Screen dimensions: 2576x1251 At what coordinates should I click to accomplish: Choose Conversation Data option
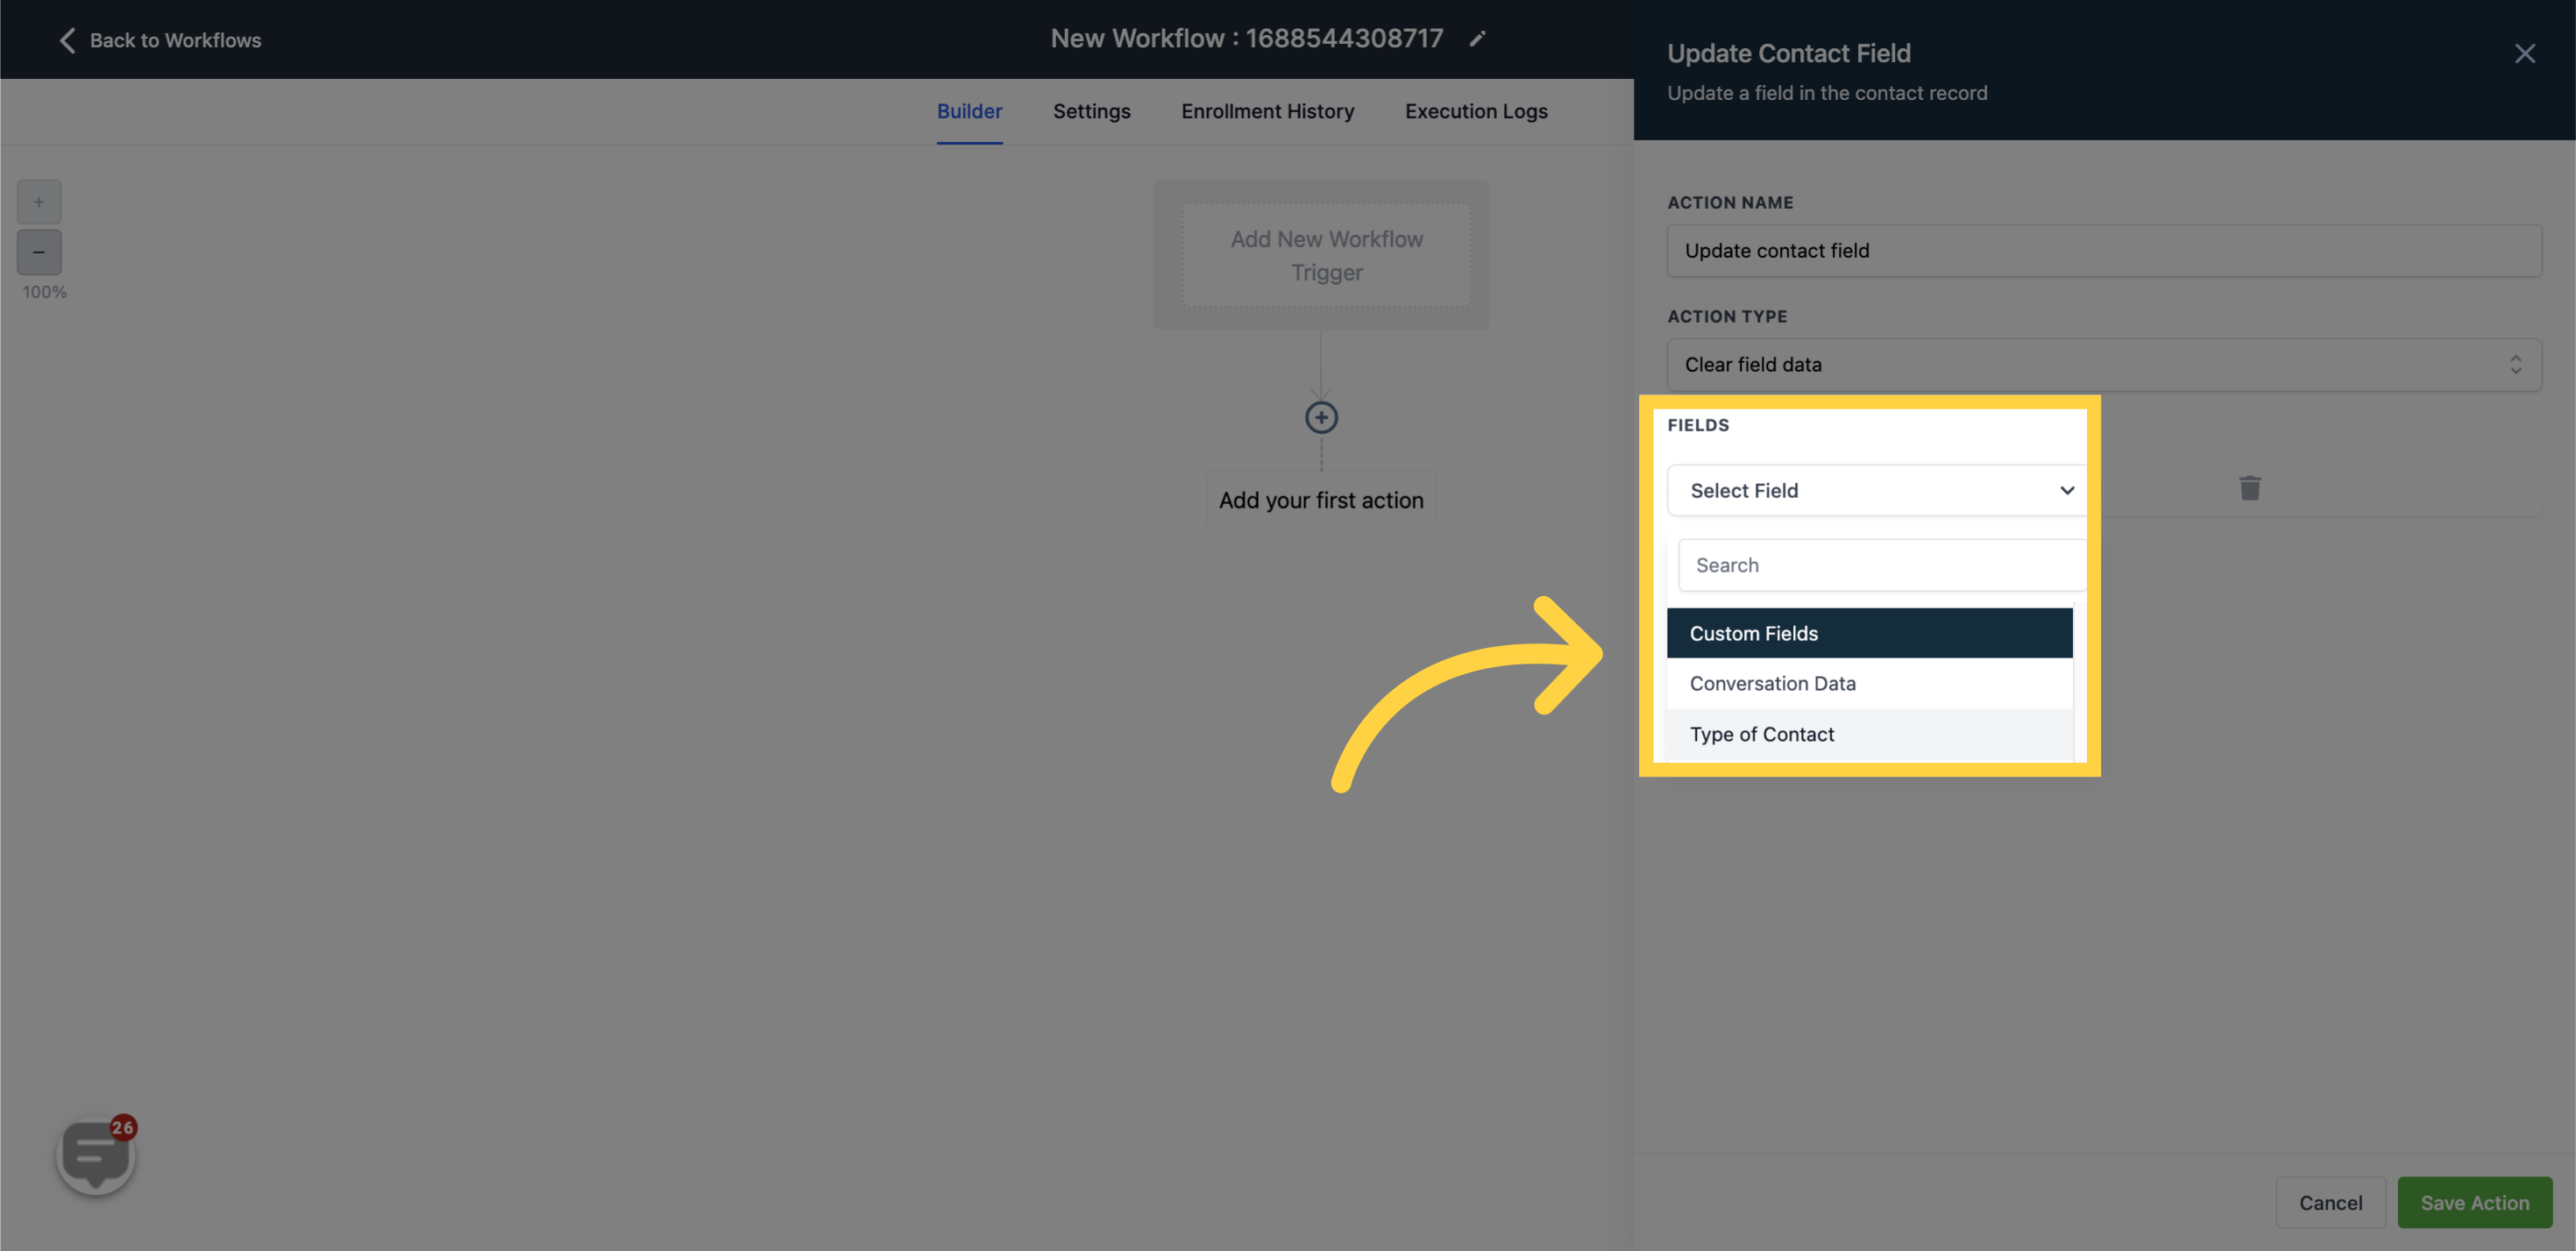point(1869,683)
